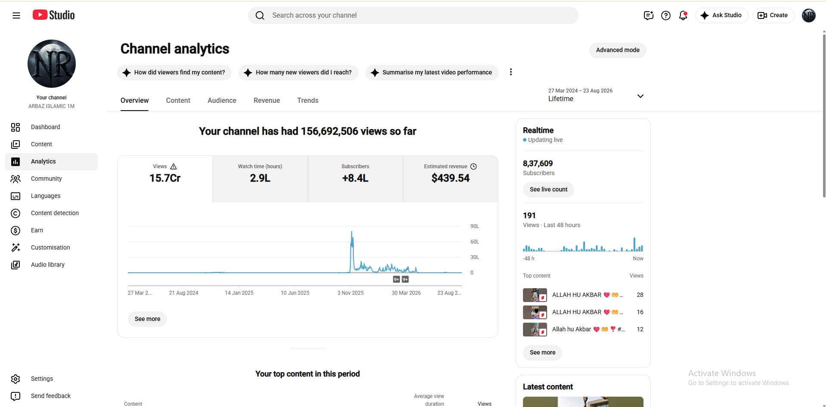826x407 pixels.
Task: Select the Watch time (hours) metric card
Action: coord(260,179)
